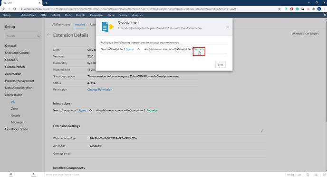Click the Web hook api key value
Screen dimensions: 327x177
(x=114, y=138)
